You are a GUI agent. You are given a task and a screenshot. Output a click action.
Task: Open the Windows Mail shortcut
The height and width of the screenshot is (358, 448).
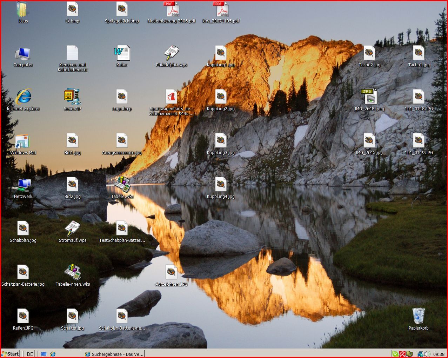click(x=23, y=141)
